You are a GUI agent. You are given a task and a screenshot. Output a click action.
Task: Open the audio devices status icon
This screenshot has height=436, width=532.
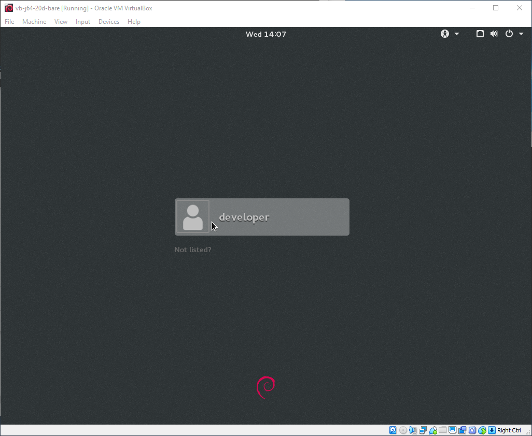413,430
